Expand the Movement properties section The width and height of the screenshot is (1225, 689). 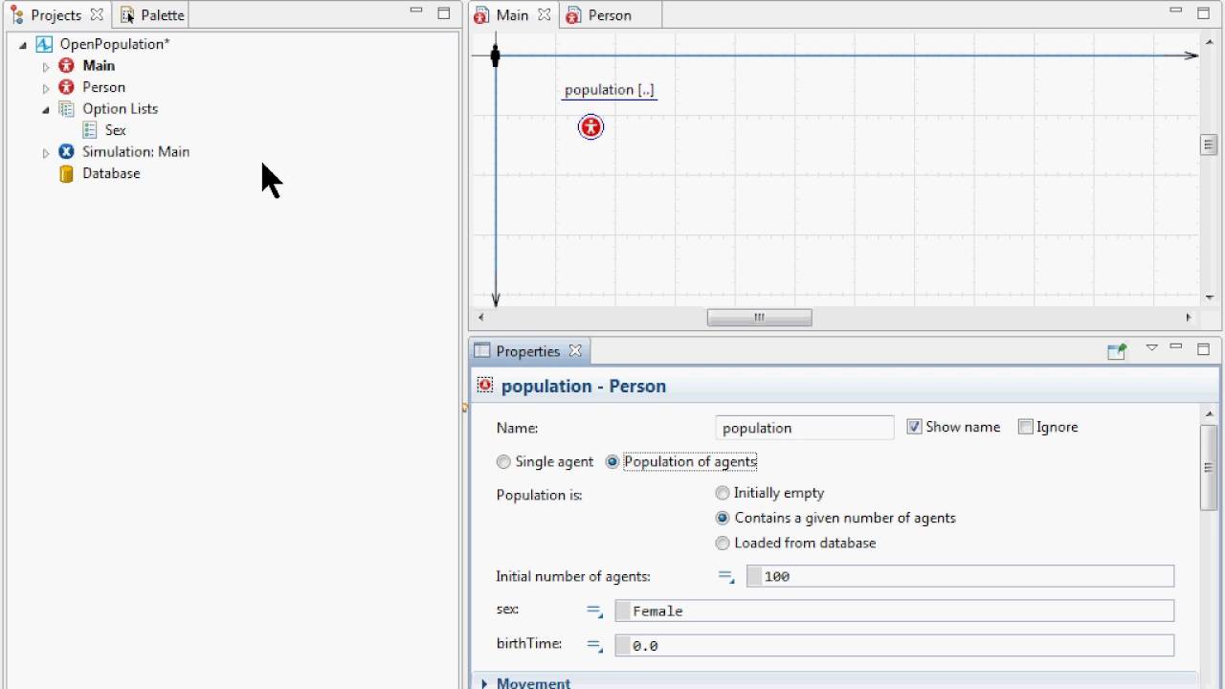(x=485, y=683)
